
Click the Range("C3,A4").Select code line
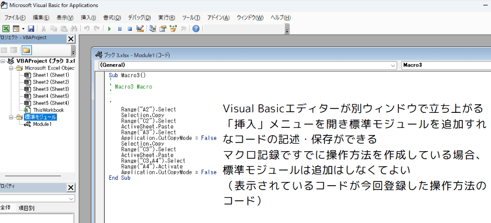pos(153,161)
